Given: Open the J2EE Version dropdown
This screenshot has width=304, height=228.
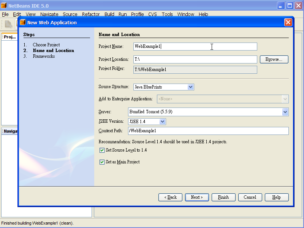Looking at the screenshot, I should [x=163, y=122].
